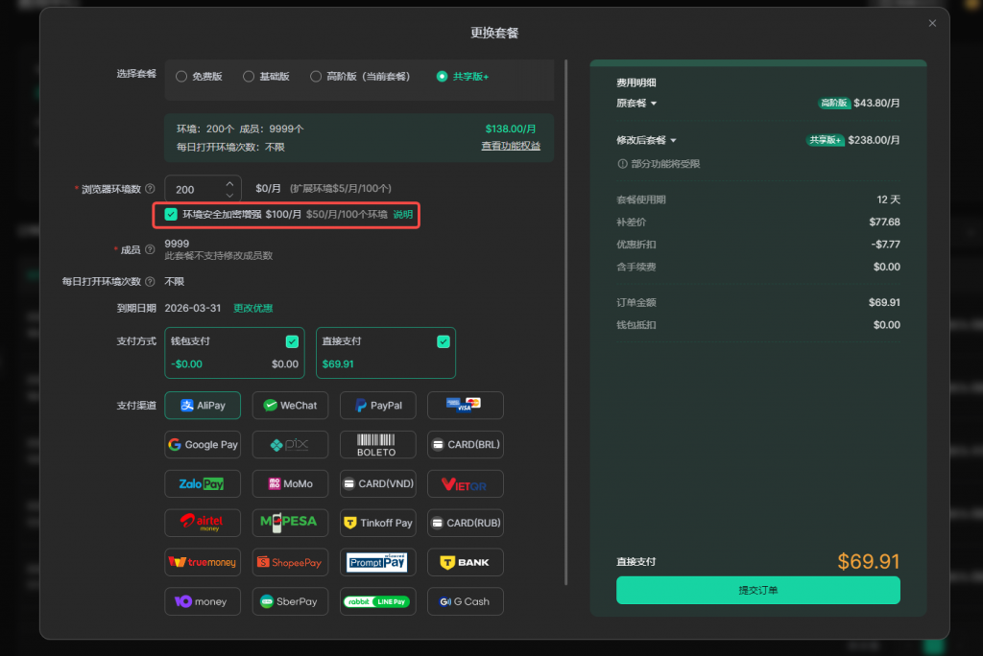Expand 修改后套餐 details dropdown

click(x=647, y=140)
